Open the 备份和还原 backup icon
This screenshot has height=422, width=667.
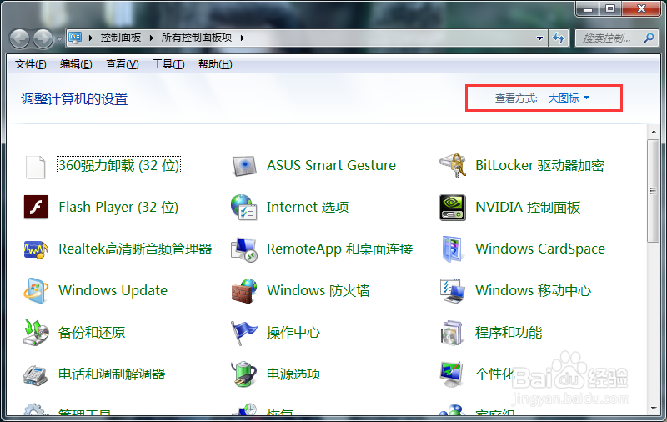pyautogui.click(x=36, y=333)
